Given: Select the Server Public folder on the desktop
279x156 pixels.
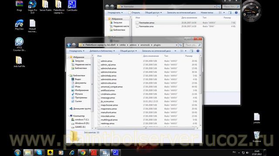Looking at the screenshot, I should [x=45, y=6].
